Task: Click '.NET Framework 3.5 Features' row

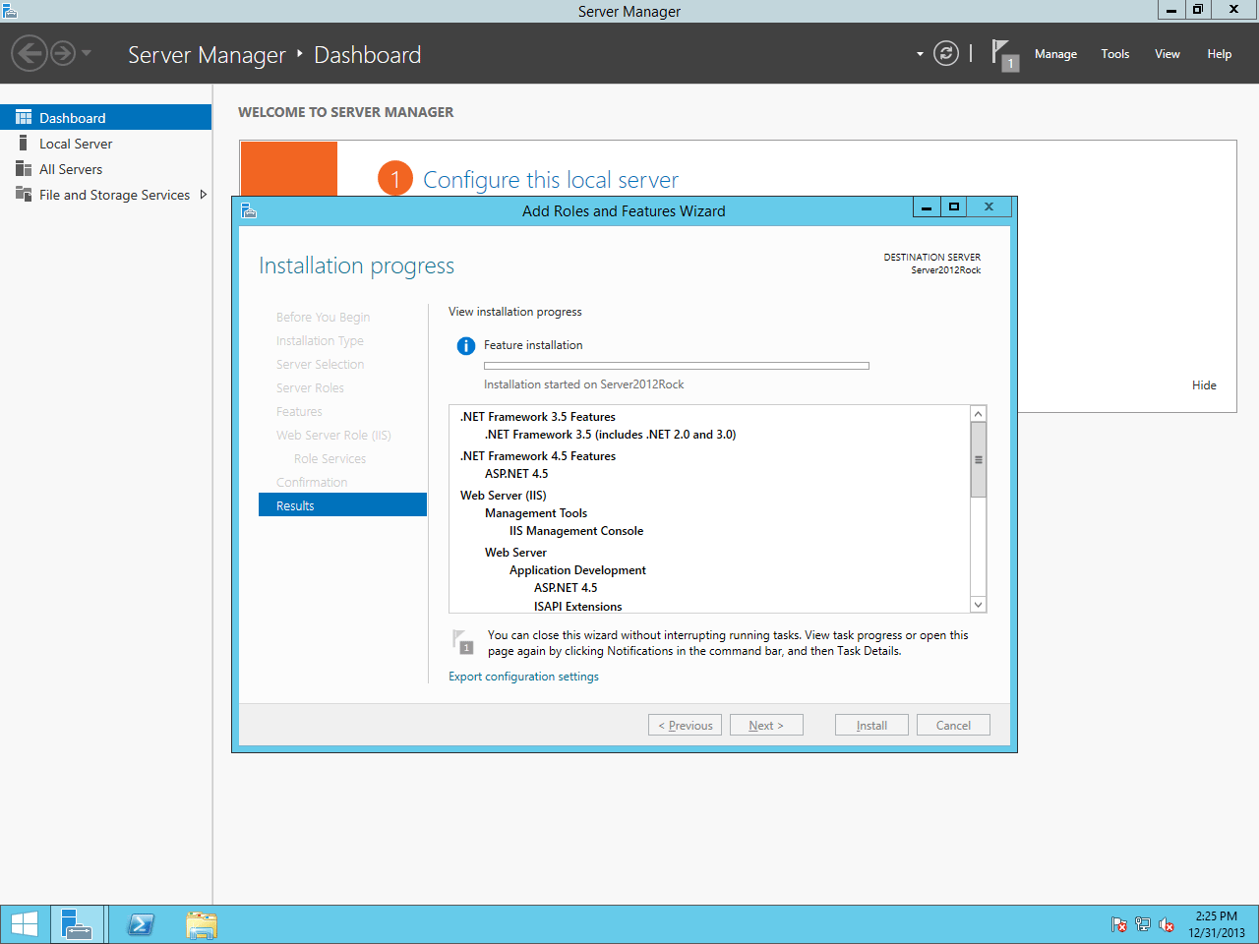Action: click(537, 417)
